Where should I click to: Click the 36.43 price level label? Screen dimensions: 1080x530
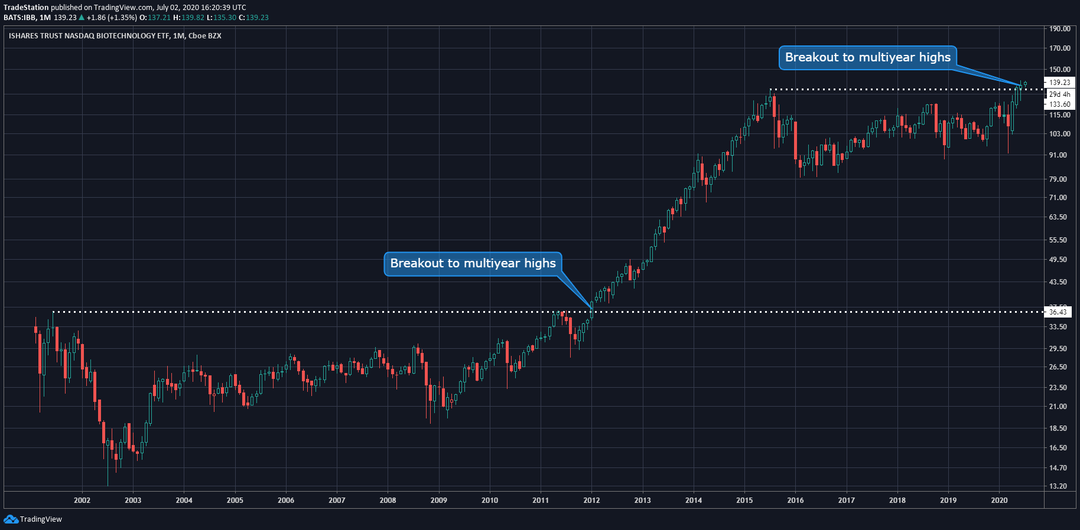[1058, 312]
